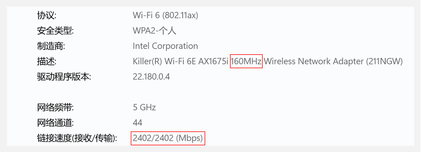Click the 制造商 label
This screenshot has height=152, width=421.
tap(51, 46)
